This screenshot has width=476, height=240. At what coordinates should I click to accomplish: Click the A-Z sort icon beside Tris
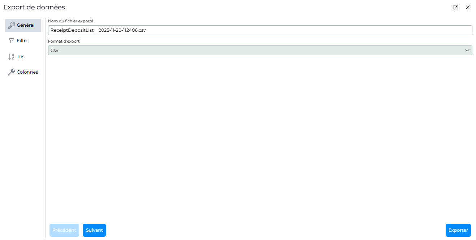point(12,57)
